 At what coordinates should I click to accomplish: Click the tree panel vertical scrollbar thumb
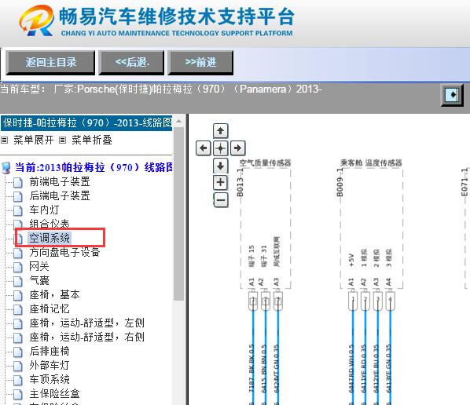click(x=178, y=213)
